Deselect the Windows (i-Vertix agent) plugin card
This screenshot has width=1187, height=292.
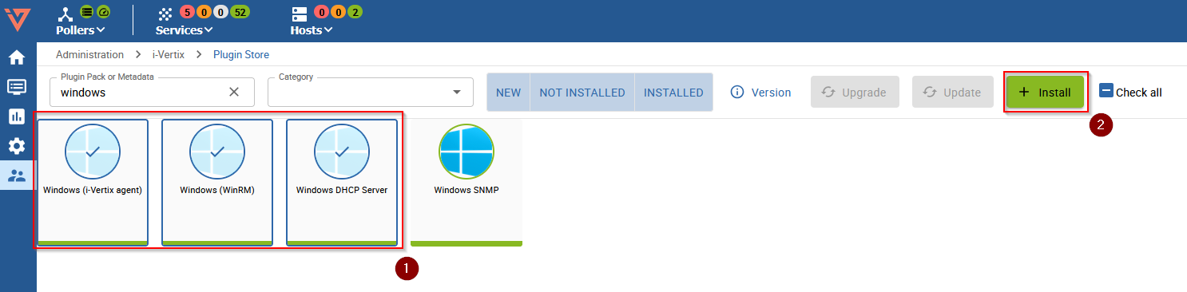click(93, 183)
